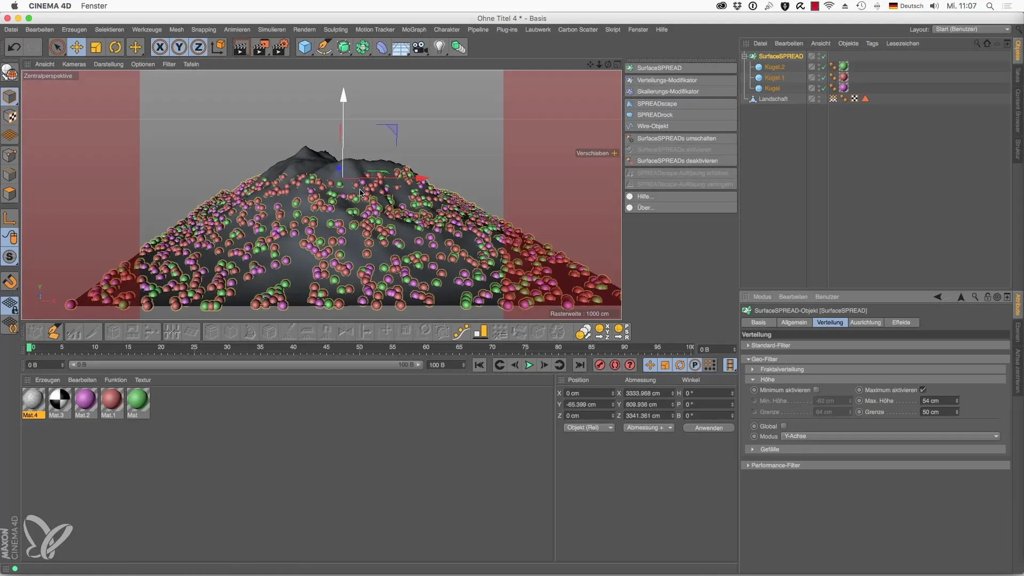Toggle visibility dots for Landschaft
Image resolution: width=1024 pixels, height=576 pixels.
click(819, 99)
